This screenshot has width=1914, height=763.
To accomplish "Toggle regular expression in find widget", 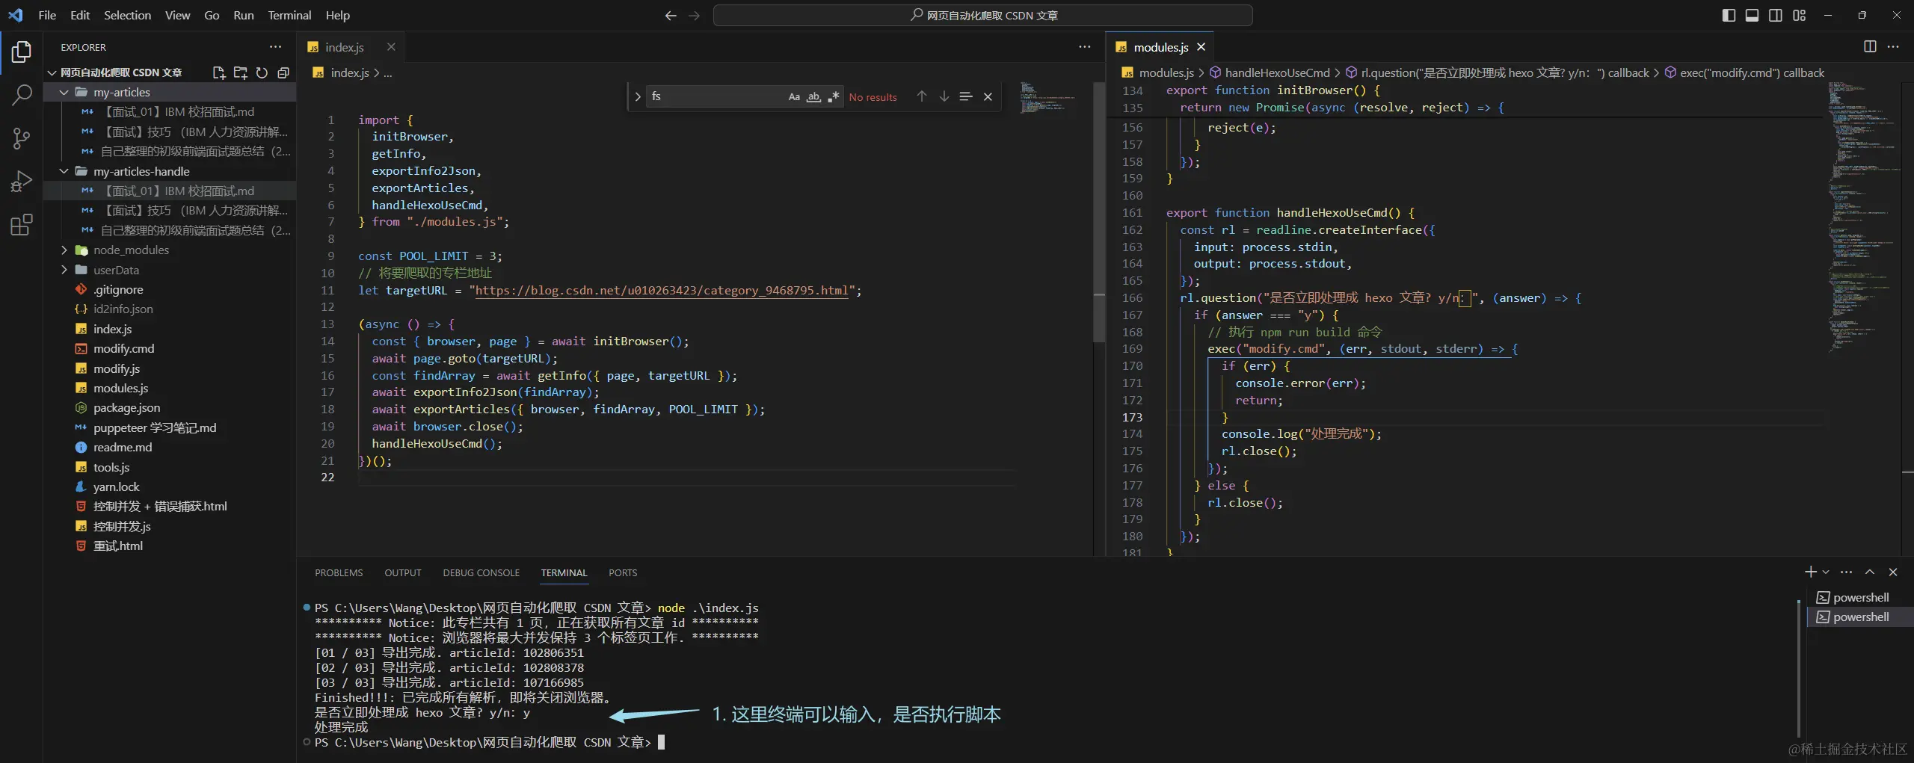I will pyautogui.click(x=833, y=96).
